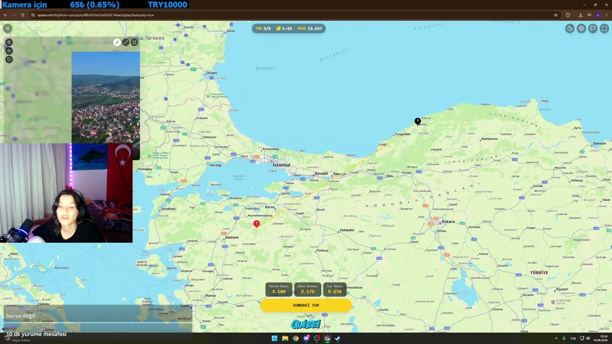
Task: Open the browser downloads panel
Action: point(580,15)
